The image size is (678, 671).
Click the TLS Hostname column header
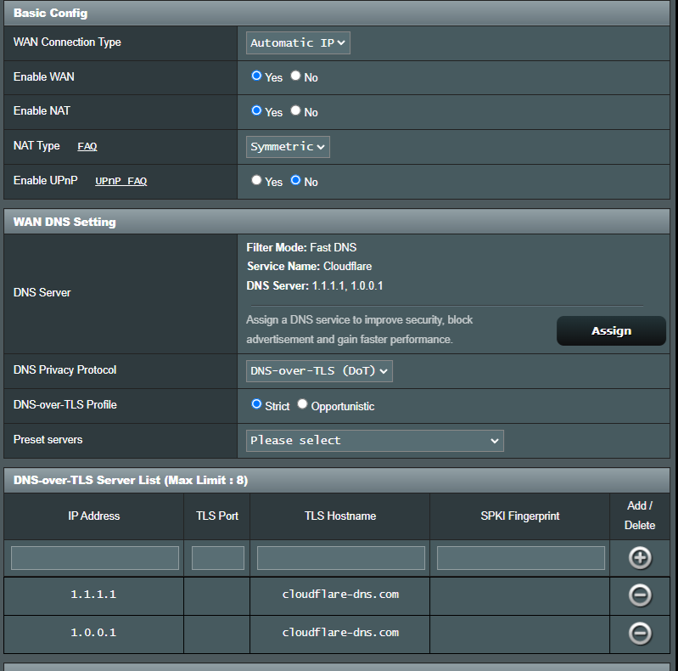[340, 516]
